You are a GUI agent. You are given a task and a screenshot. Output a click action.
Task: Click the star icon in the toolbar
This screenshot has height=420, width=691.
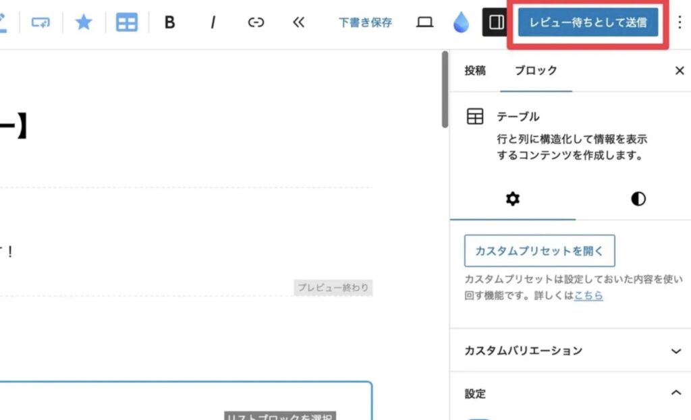pos(83,23)
